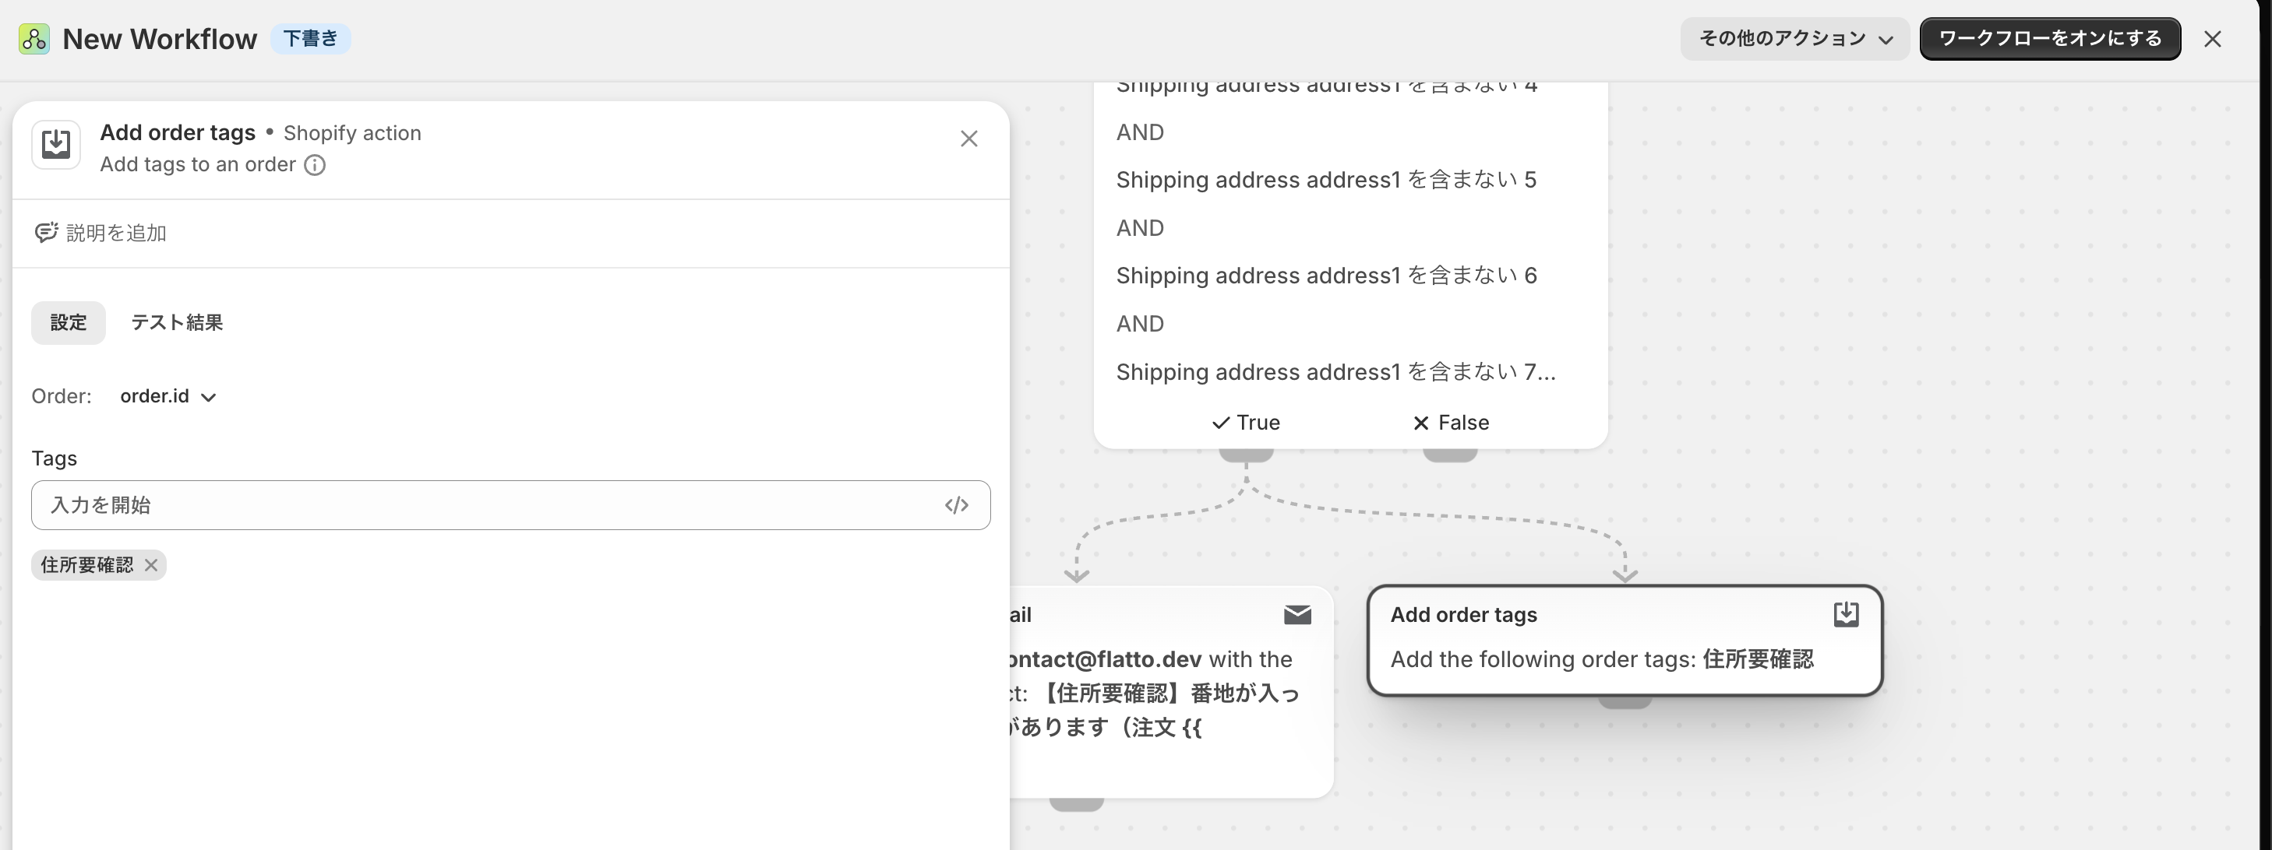
Task: Select the send email node with contact@flatto.dev
Action: [x=1172, y=692]
